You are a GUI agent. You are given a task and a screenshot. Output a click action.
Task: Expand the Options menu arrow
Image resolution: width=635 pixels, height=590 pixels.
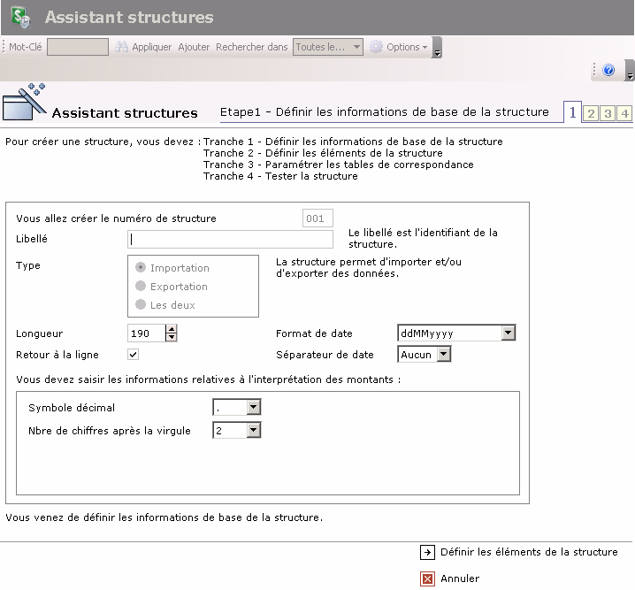[425, 48]
